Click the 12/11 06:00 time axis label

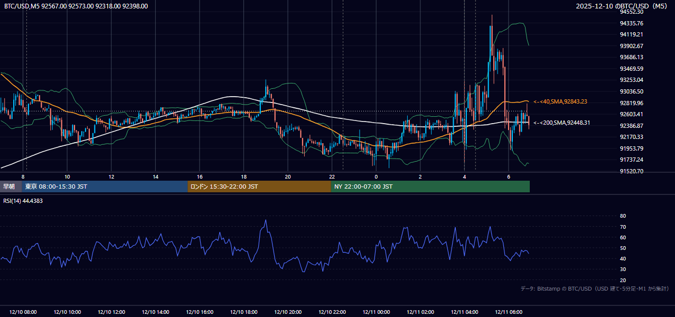click(x=508, y=312)
